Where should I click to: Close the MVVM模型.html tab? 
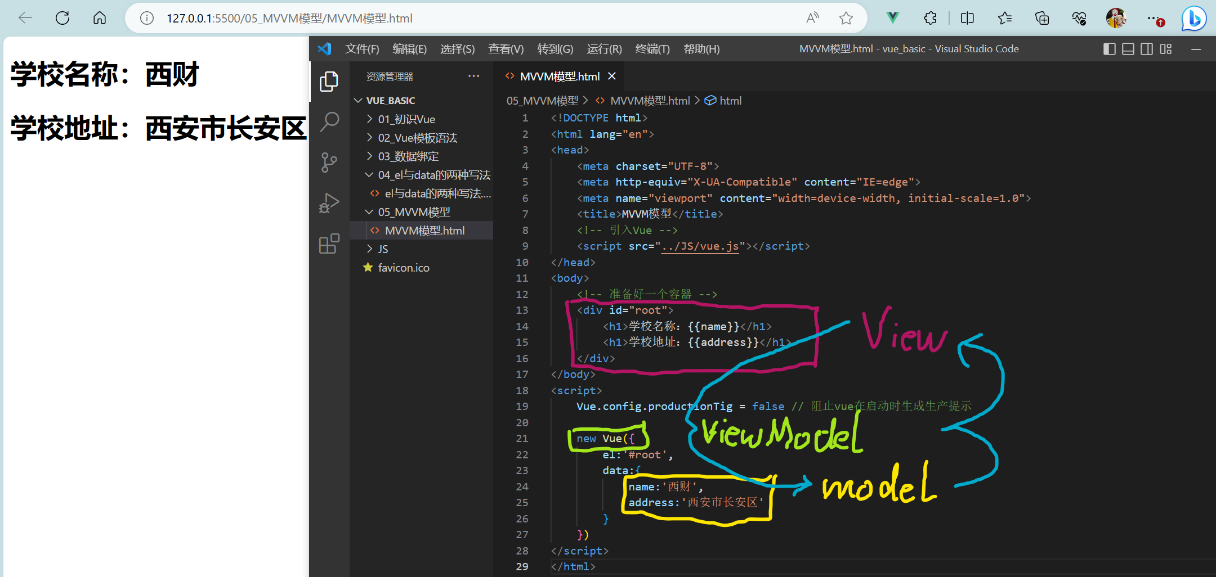pyautogui.click(x=612, y=76)
